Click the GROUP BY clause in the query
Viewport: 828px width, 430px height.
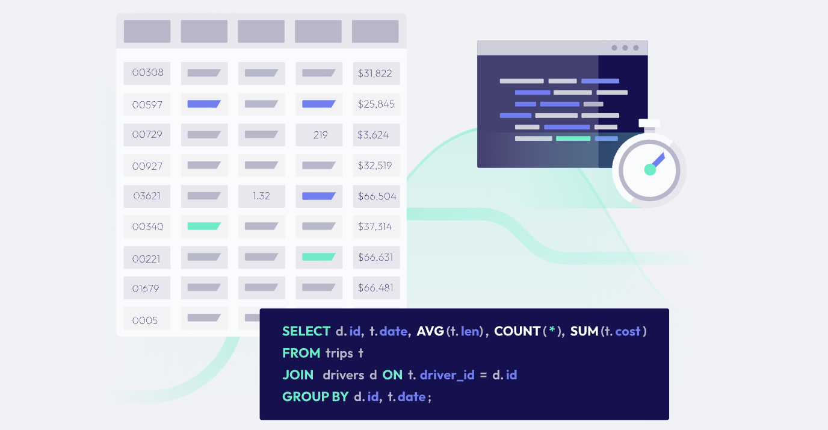click(x=315, y=396)
